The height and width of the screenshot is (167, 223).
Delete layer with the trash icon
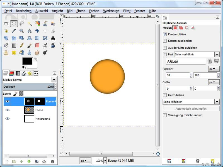[x=52, y=161]
